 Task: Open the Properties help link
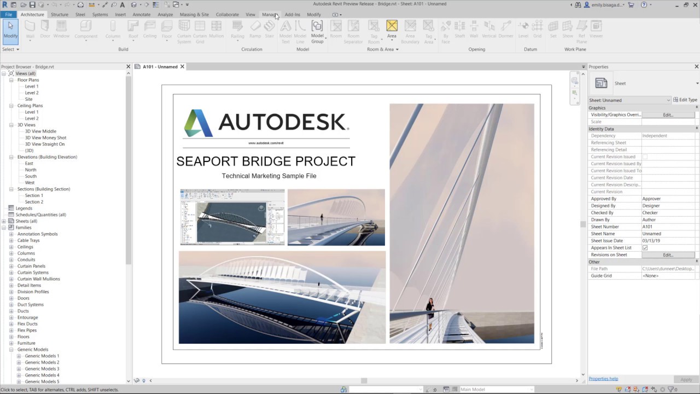pyautogui.click(x=603, y=378)
